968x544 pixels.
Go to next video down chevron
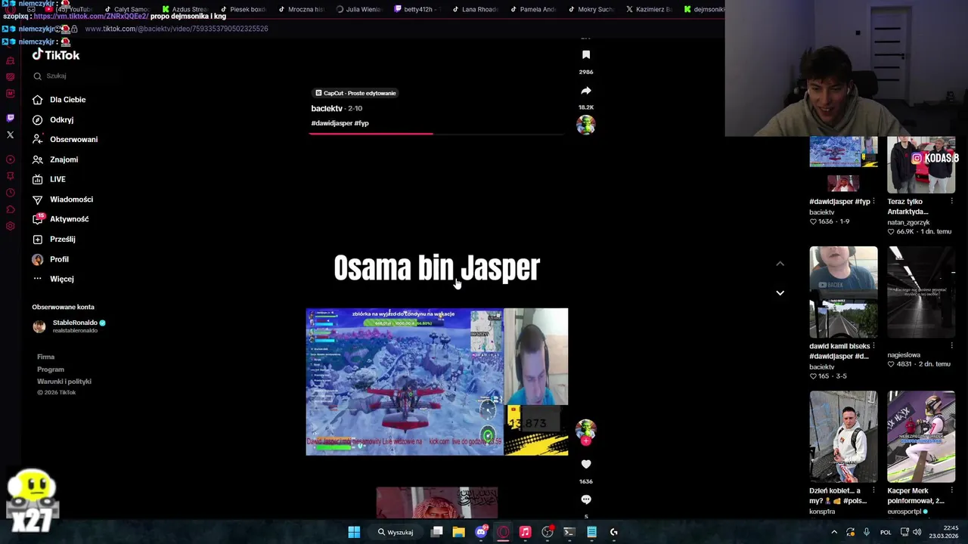tap(780, 292)
